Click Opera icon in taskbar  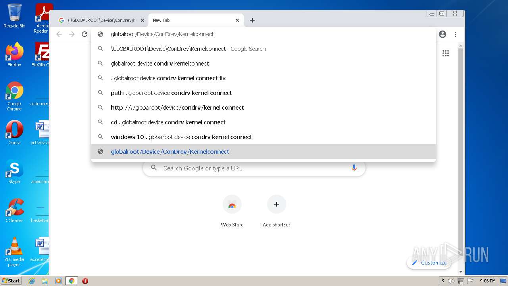click(x=85, y=281)
